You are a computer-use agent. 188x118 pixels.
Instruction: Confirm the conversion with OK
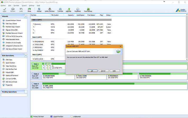[x=93, y=71]
